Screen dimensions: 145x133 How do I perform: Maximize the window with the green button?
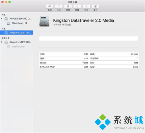coord(9,2)
